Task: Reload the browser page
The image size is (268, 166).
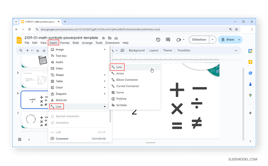Action: click(29, 29)
